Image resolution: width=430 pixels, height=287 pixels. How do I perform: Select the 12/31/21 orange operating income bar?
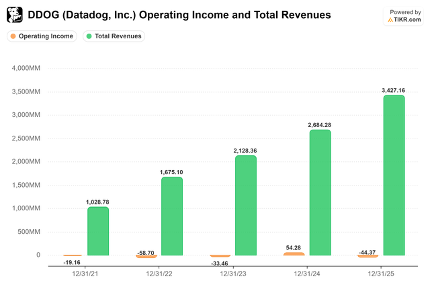(73, 255)
